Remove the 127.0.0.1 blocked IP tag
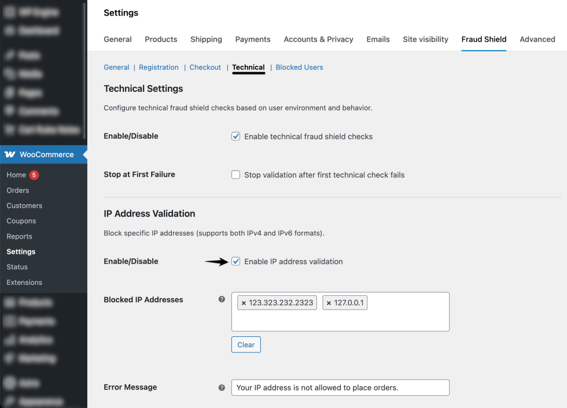This screenshot has height=408, width=567. coord(329,302)
